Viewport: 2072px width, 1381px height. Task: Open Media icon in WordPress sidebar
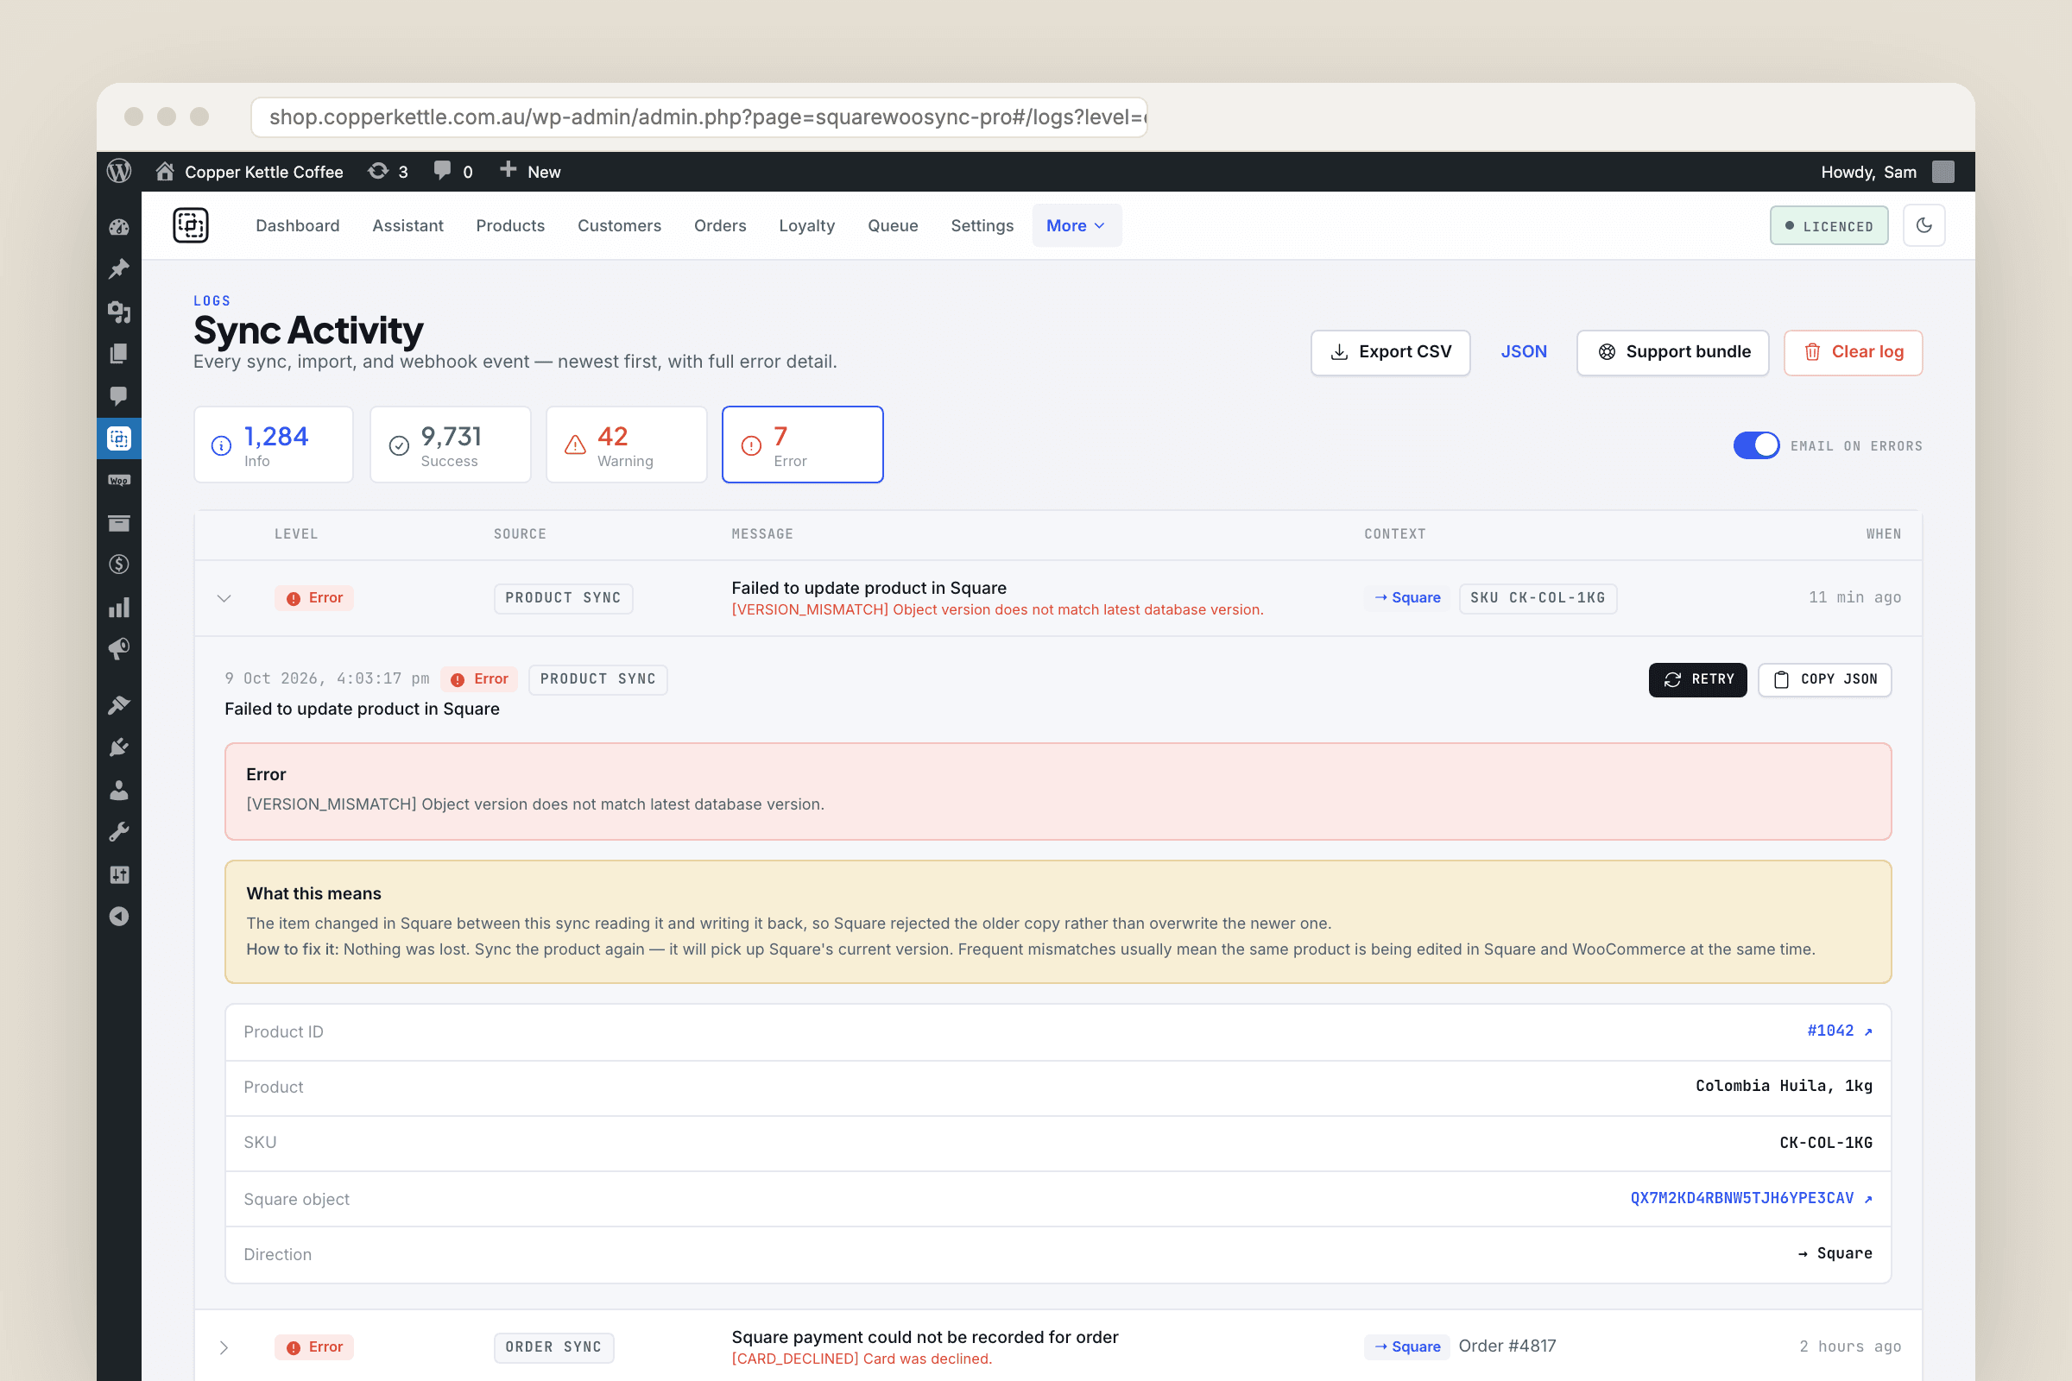[119, 312]
